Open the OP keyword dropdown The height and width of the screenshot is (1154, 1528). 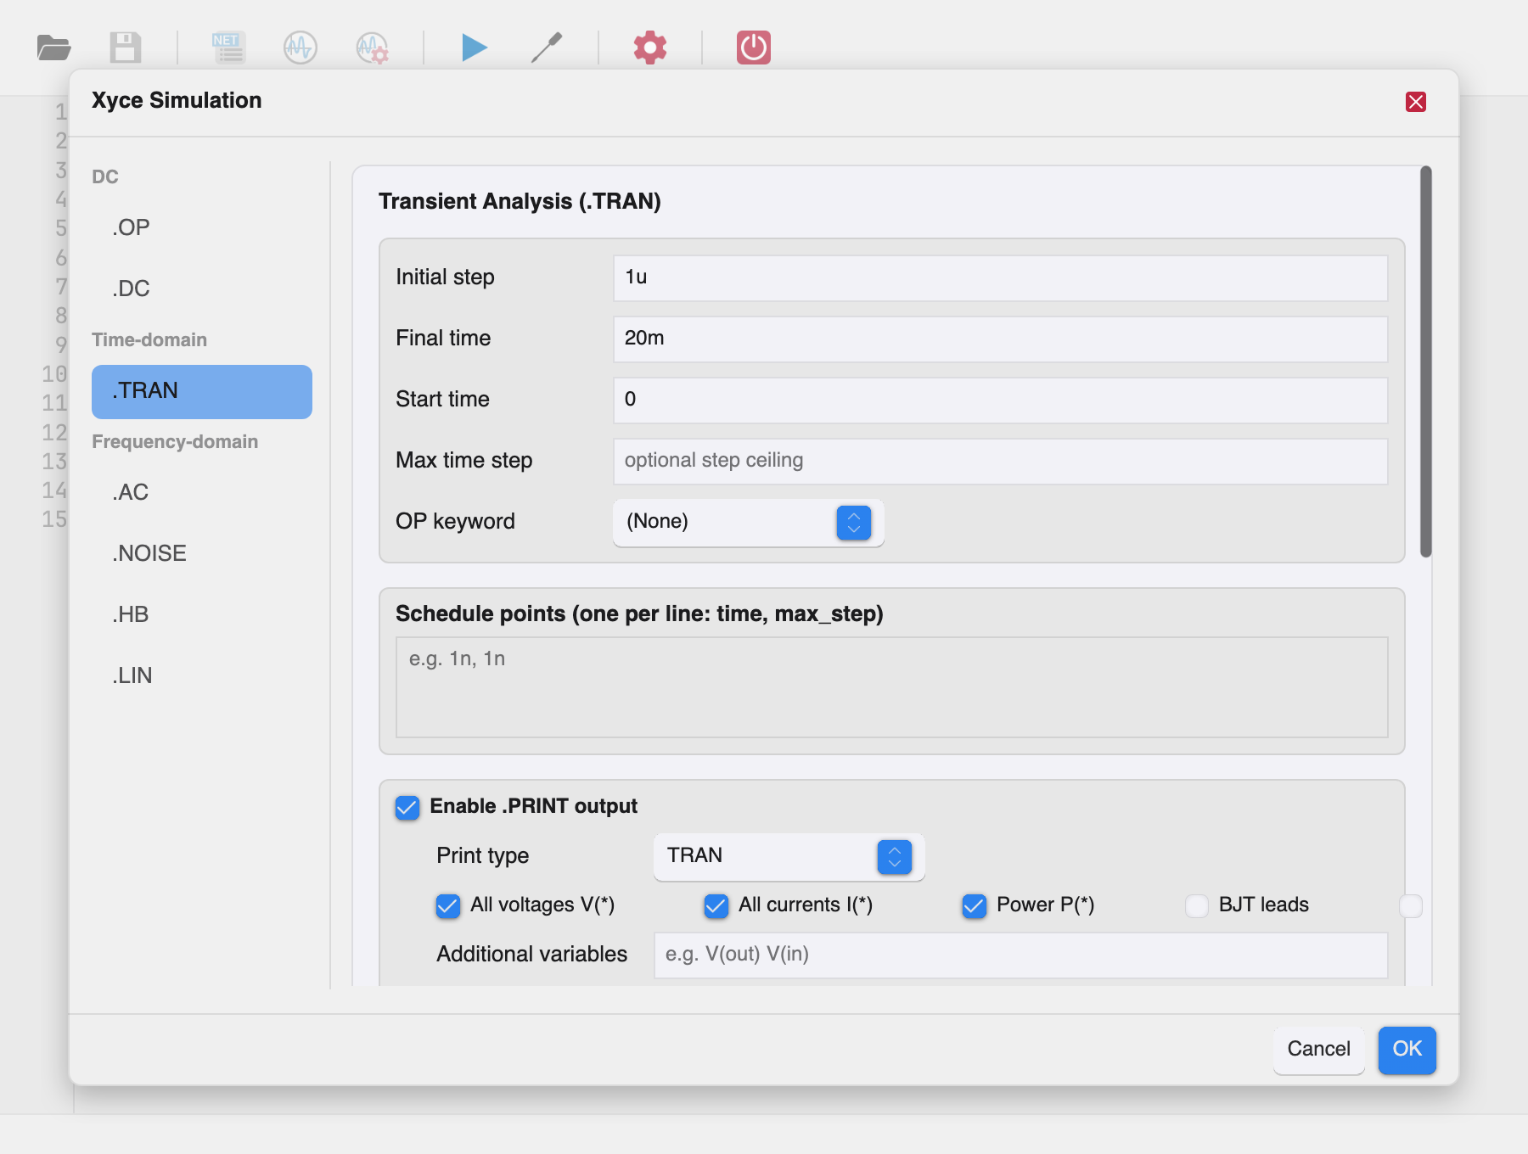click(749, 522)
